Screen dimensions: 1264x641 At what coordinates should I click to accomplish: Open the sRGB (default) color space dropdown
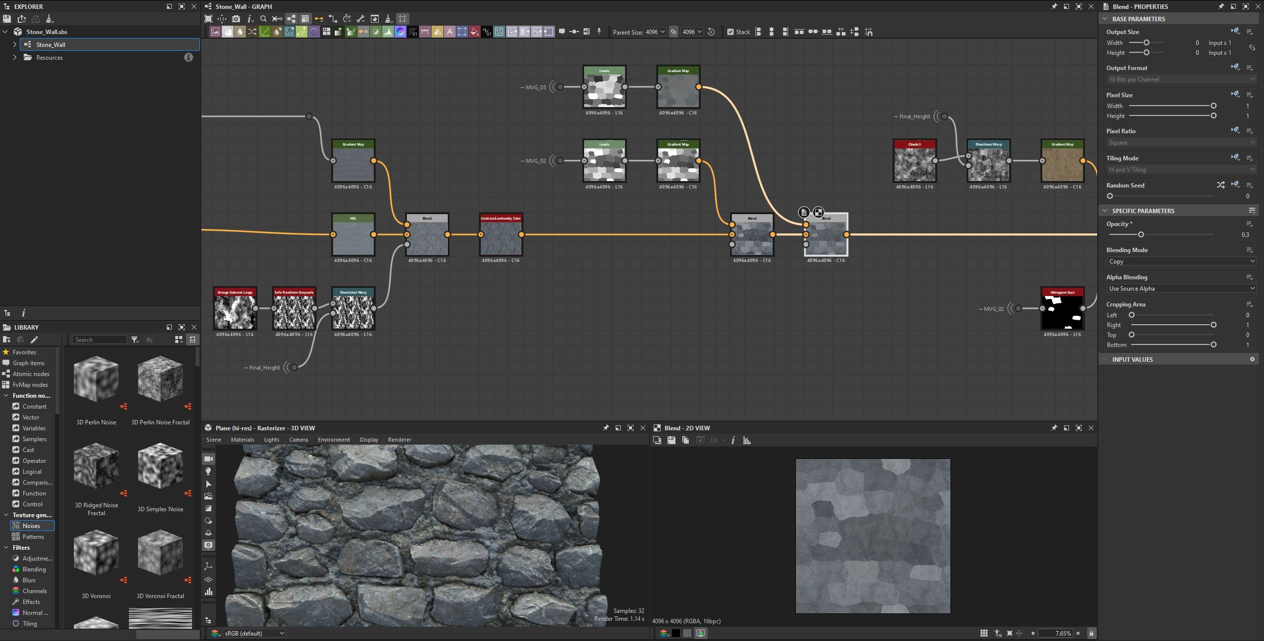pos(254,633)
